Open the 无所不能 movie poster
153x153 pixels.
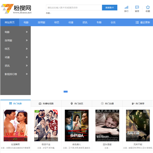pyautogui.click(x=138, y=125)
